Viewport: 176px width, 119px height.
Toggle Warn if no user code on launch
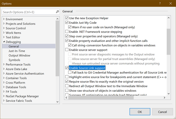(x=70, y=27)
